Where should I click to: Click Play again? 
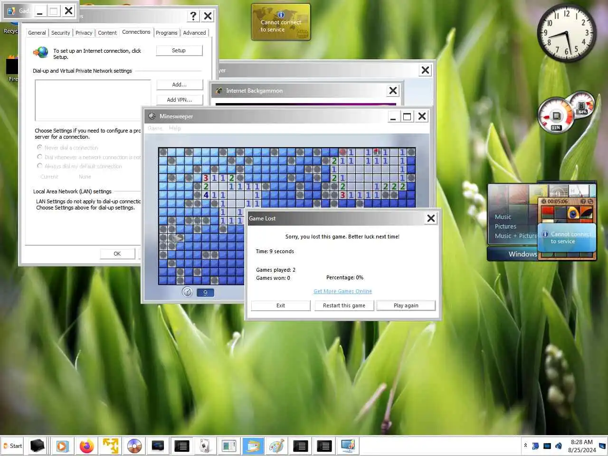[406, 305]
